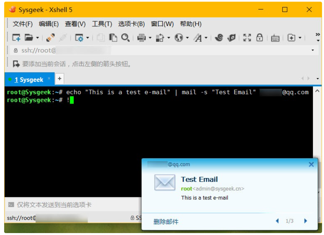
Task: Click the lock icon in the ssh address bar
Action: (16, 50)
